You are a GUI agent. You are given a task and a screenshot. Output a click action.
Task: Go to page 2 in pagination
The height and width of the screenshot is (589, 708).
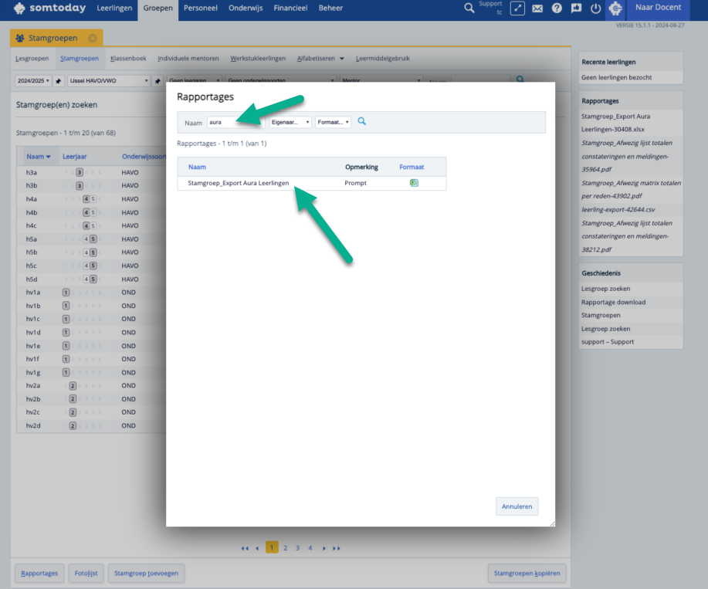pos(285,547)
